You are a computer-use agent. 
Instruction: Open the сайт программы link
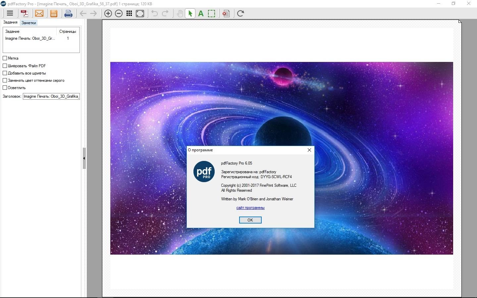[x=250, y=208]
